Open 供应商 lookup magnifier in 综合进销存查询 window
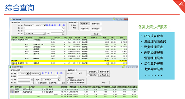 coord(59,77)
